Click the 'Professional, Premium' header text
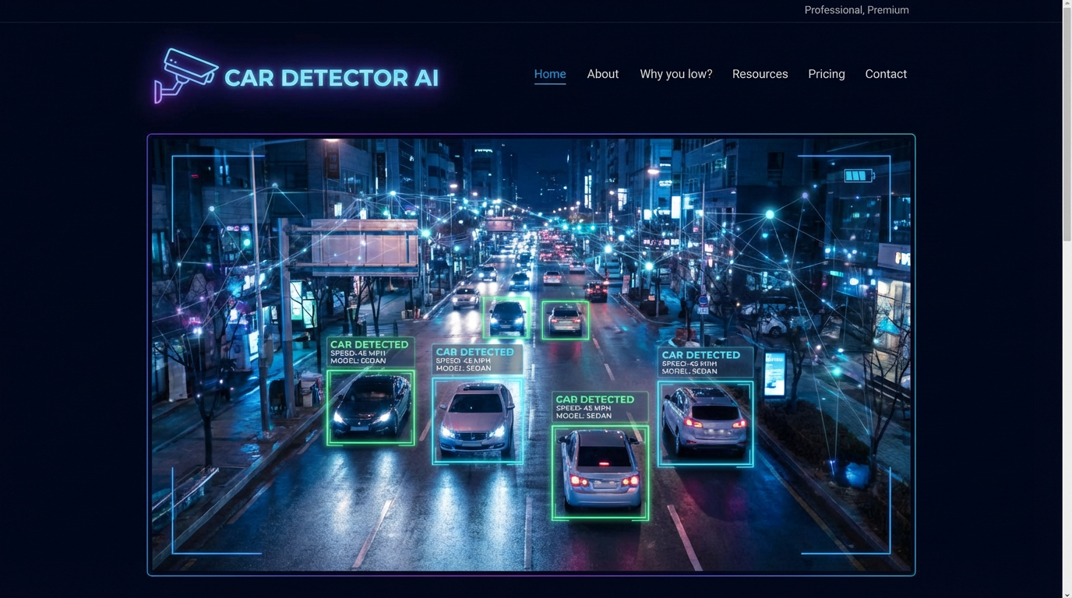This screenshot has width=1072, height=598. coord(856,10)
